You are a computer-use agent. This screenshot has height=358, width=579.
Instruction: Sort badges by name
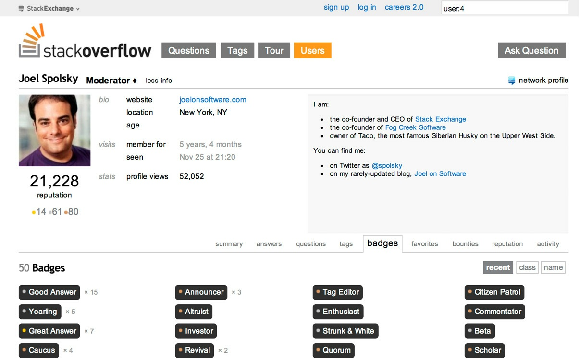[x=553, y=267]
